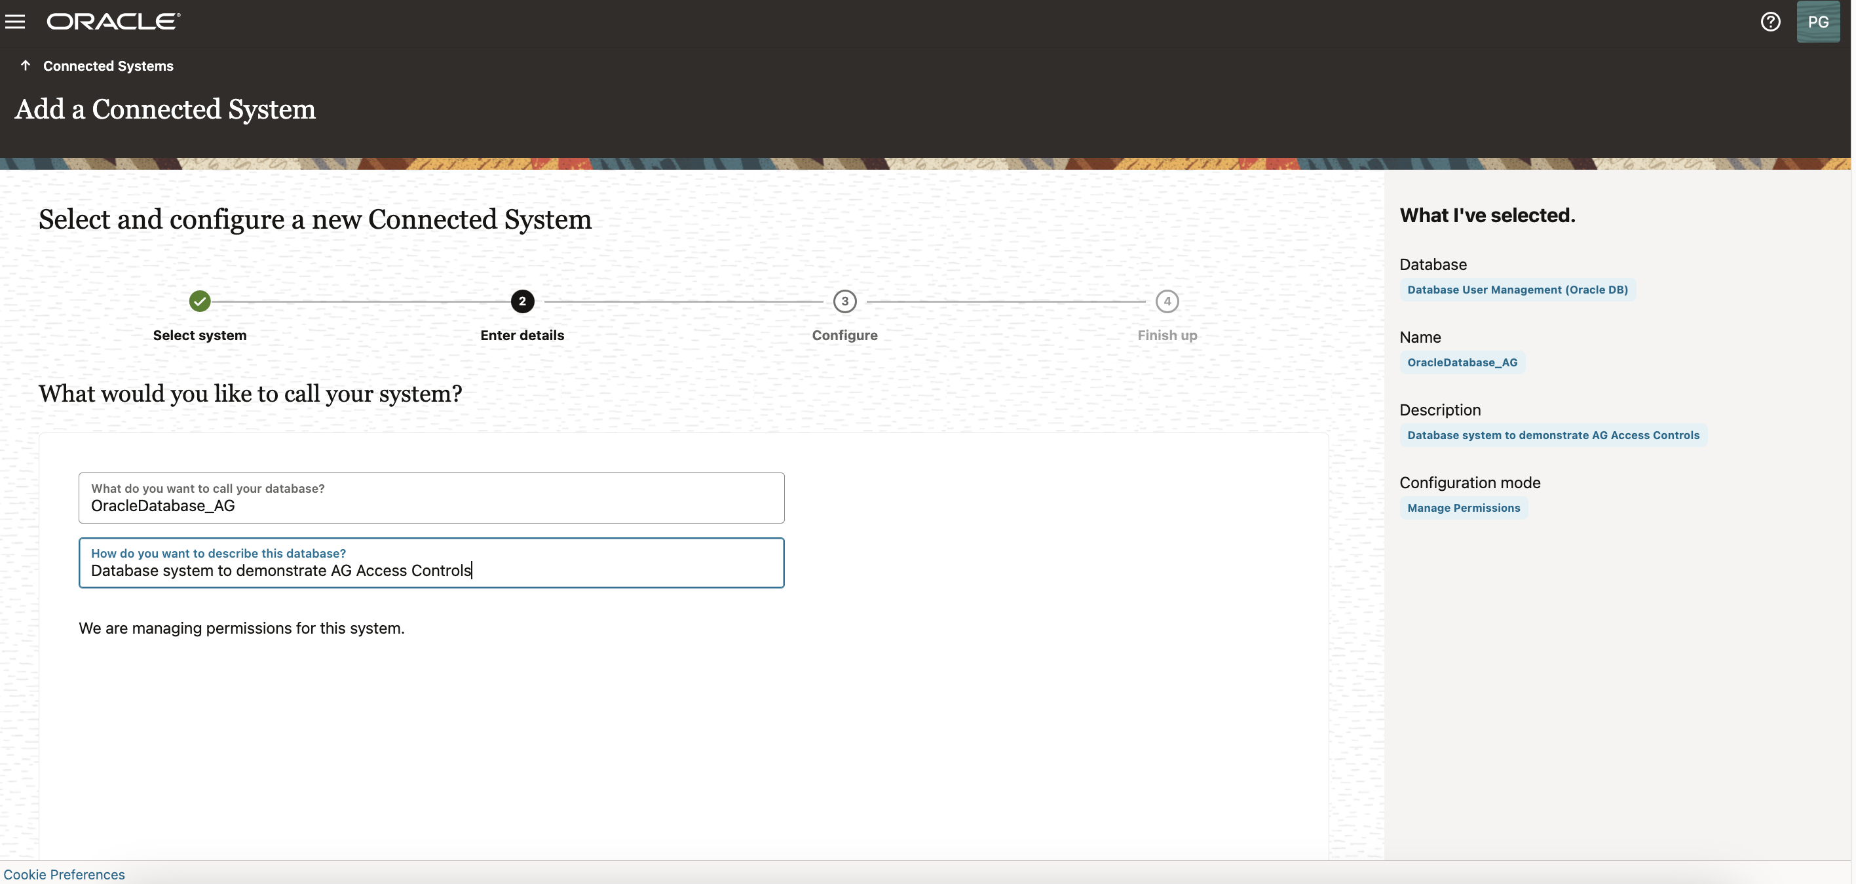Open the help question mark icon
The image size is (1856, 884).
point(1770,22)
